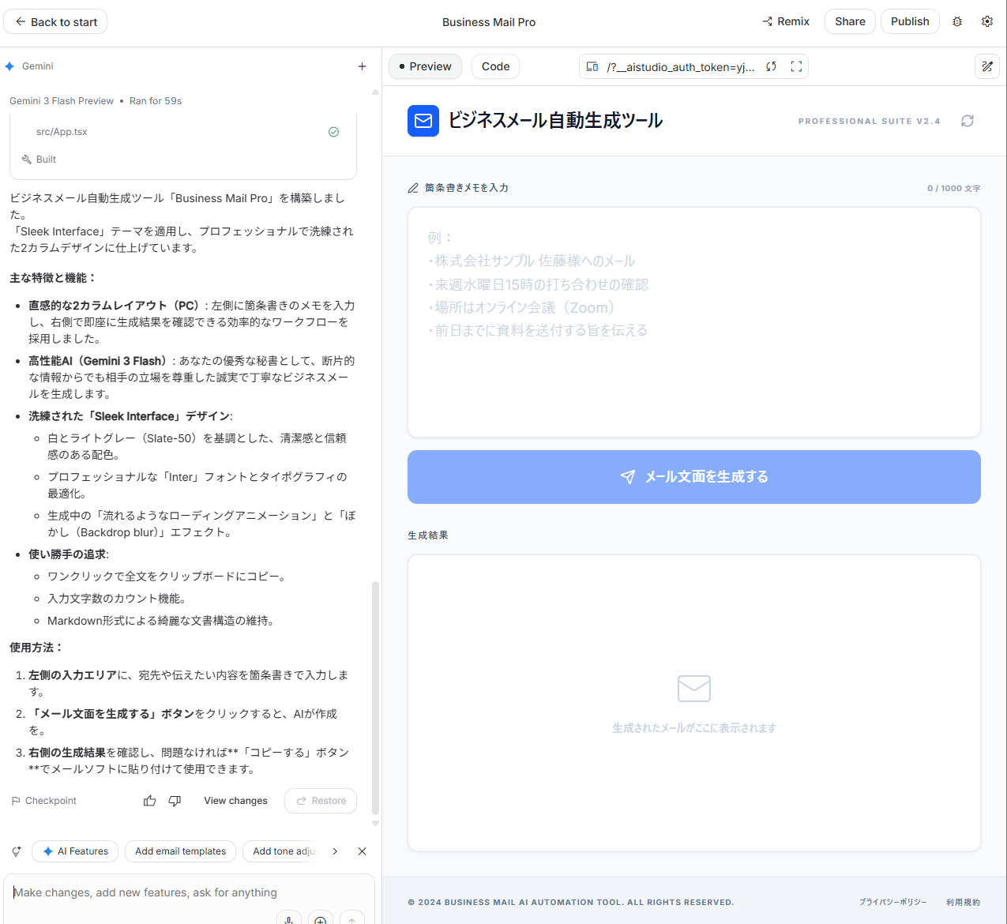
Task: Click the microphone voice input icon
Action: (x=289, y=919)
